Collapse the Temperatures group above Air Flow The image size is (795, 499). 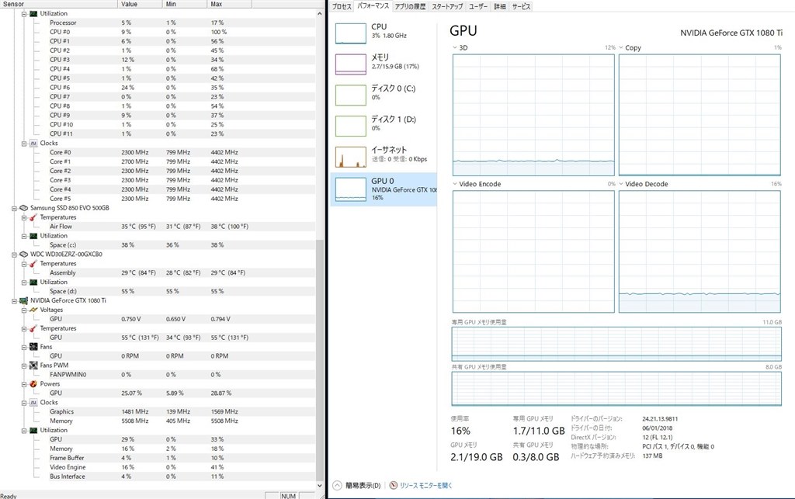24,217
